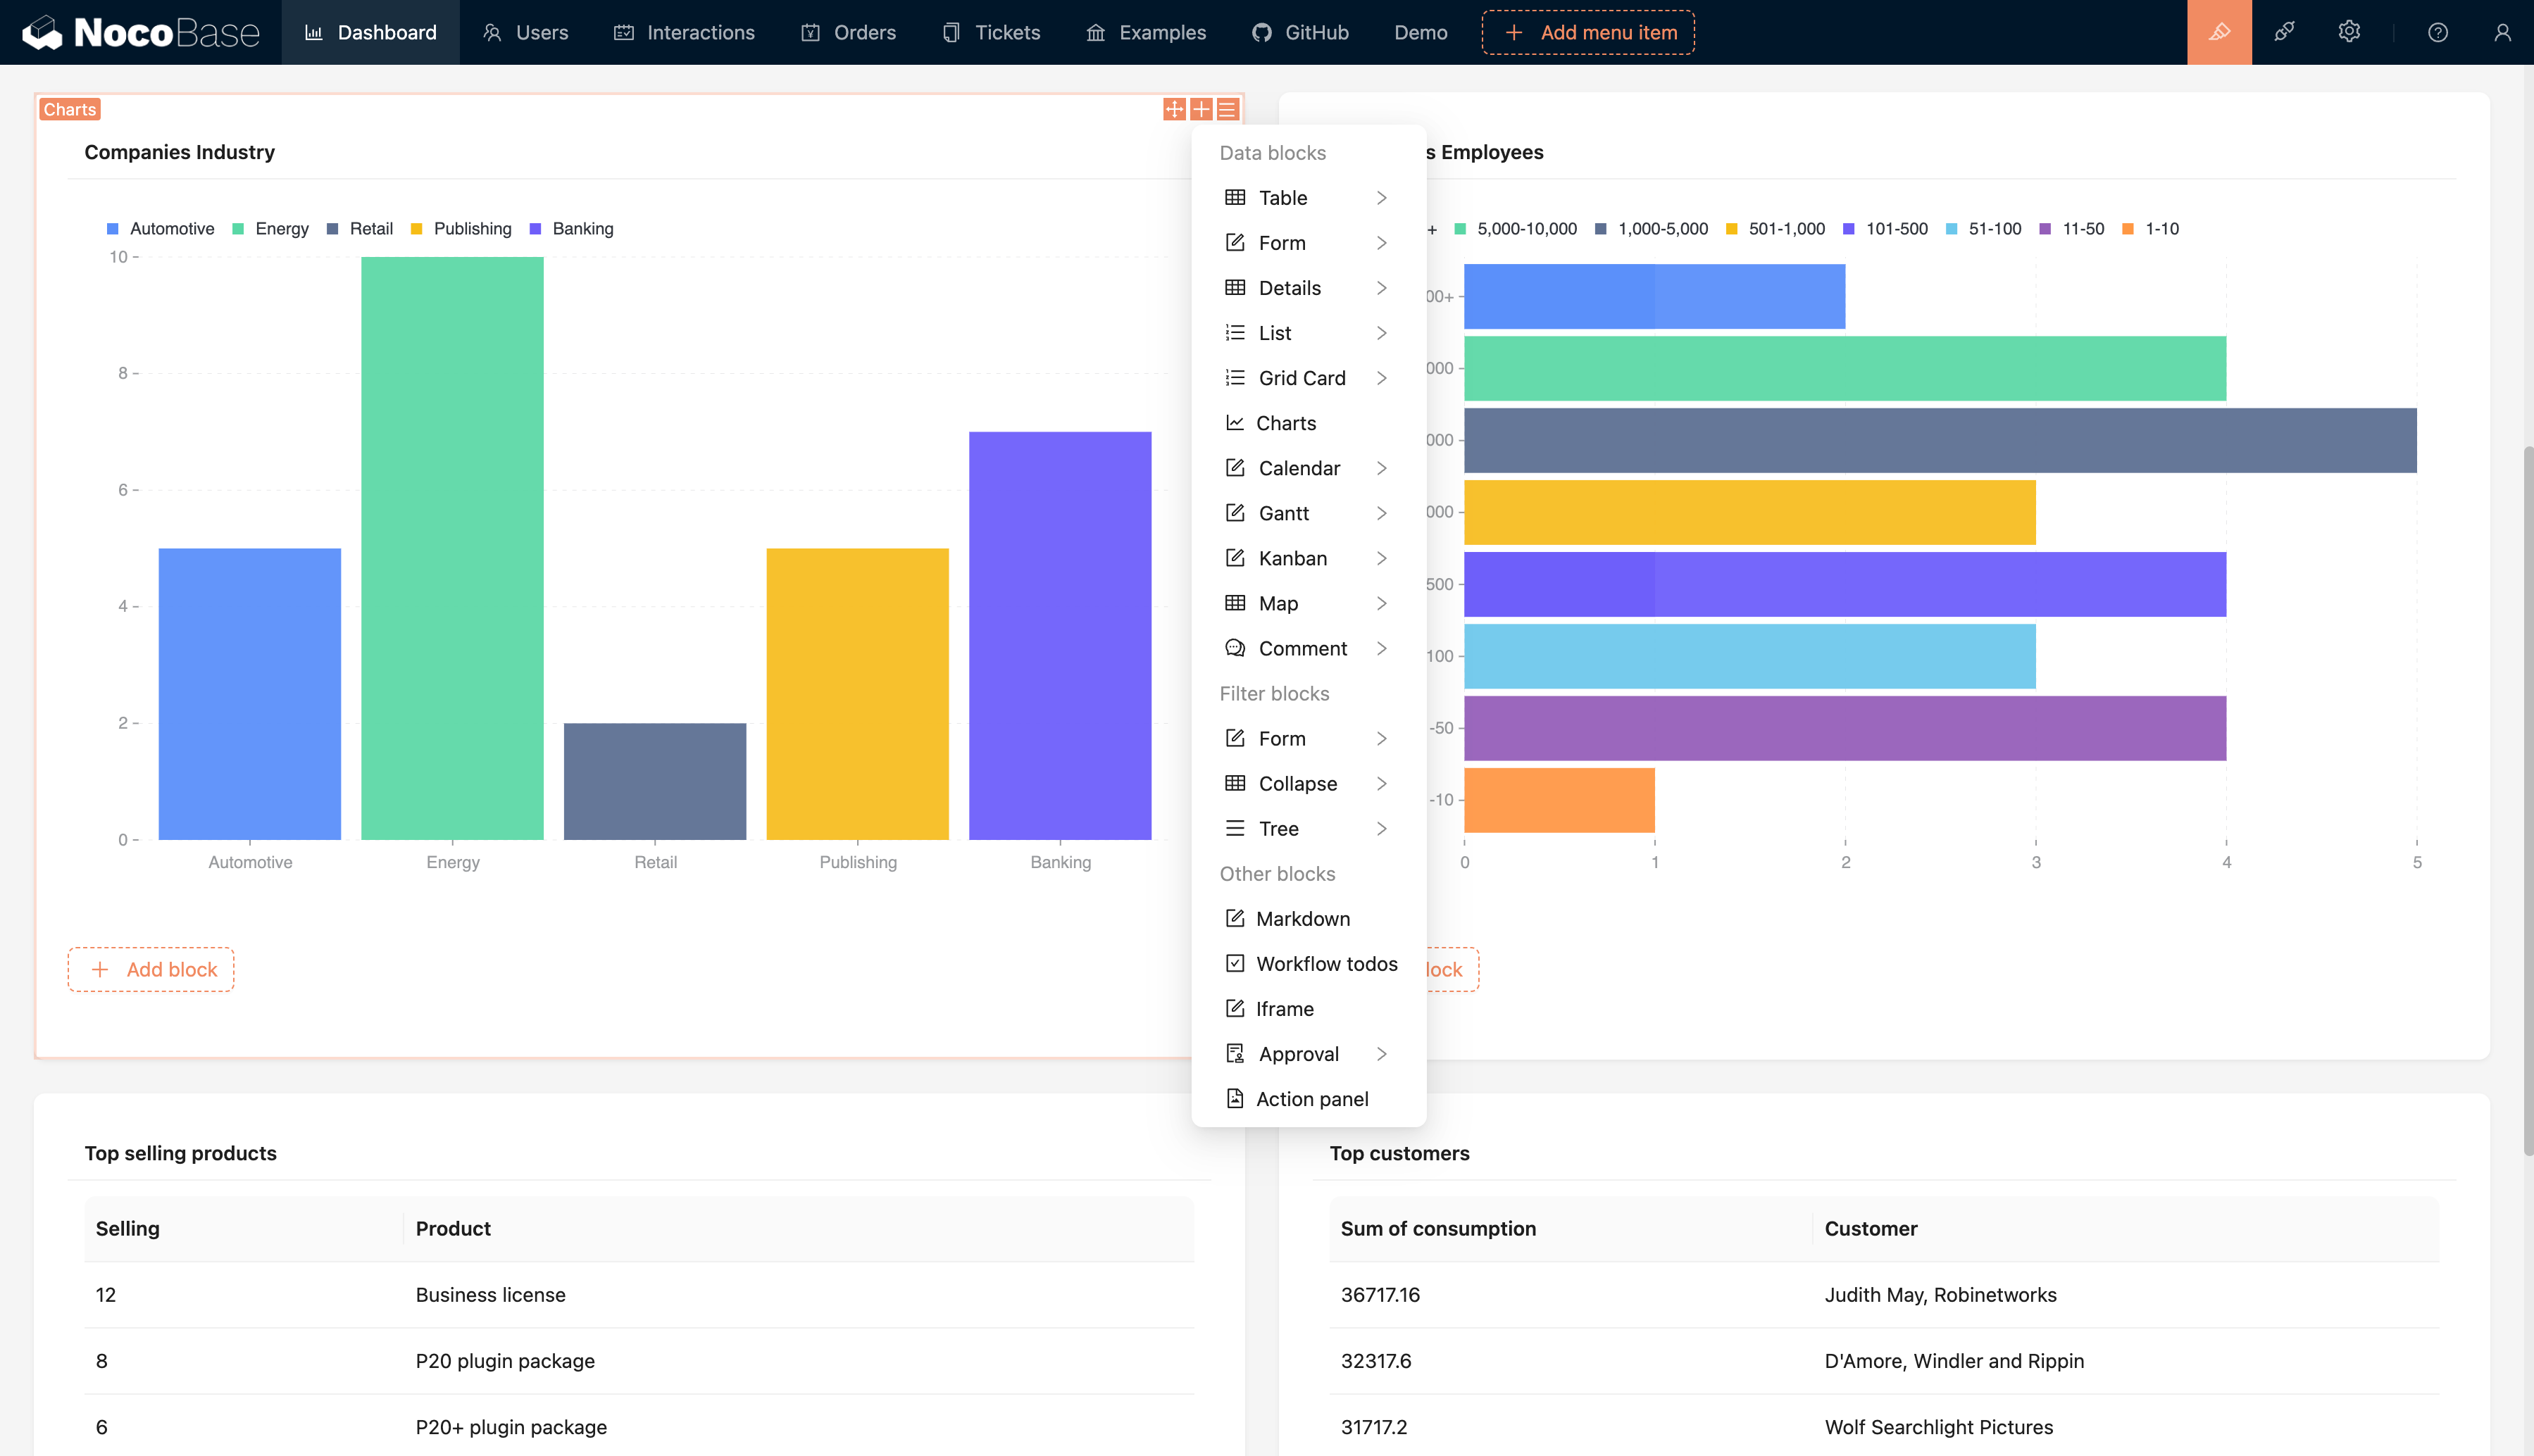The width and height of the screenshot is (2534, 1456).
Task: Select the Tickets menu item
Action: (1006, 31)
